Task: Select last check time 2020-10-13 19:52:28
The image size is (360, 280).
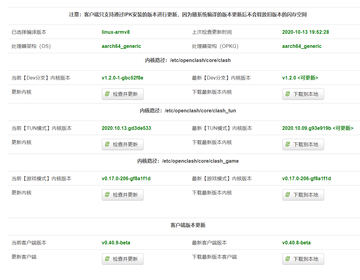Action: (x=306, y=32)
